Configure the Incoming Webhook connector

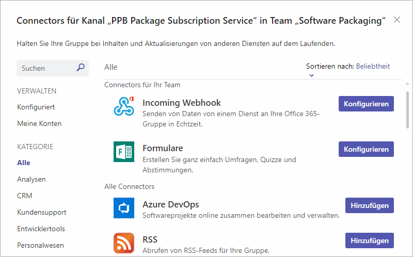(366, 103)
